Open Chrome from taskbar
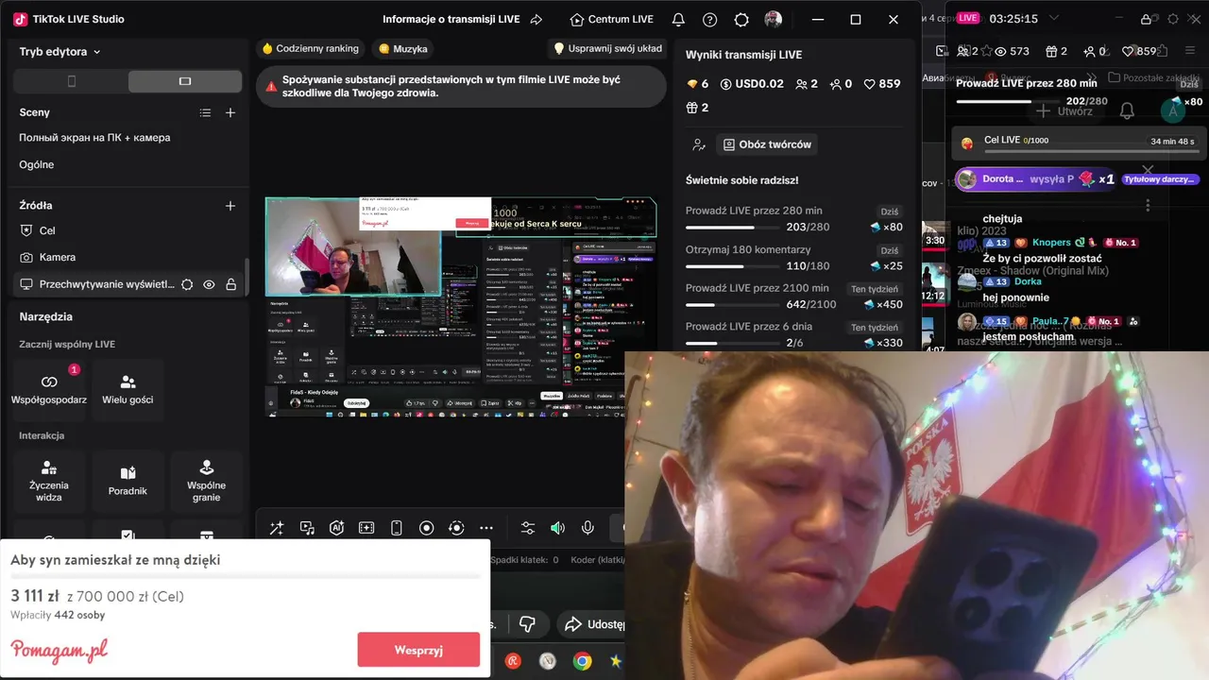This screenshot has width=1209, height=680. pos(583,661)
